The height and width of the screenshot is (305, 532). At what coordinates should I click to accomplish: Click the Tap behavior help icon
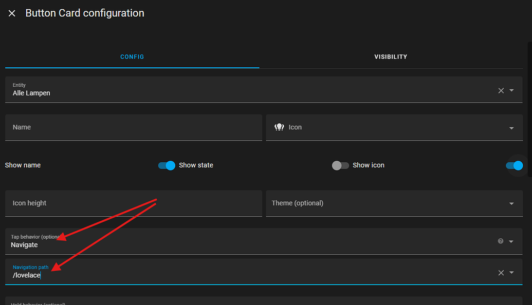[x=501, y=241]
